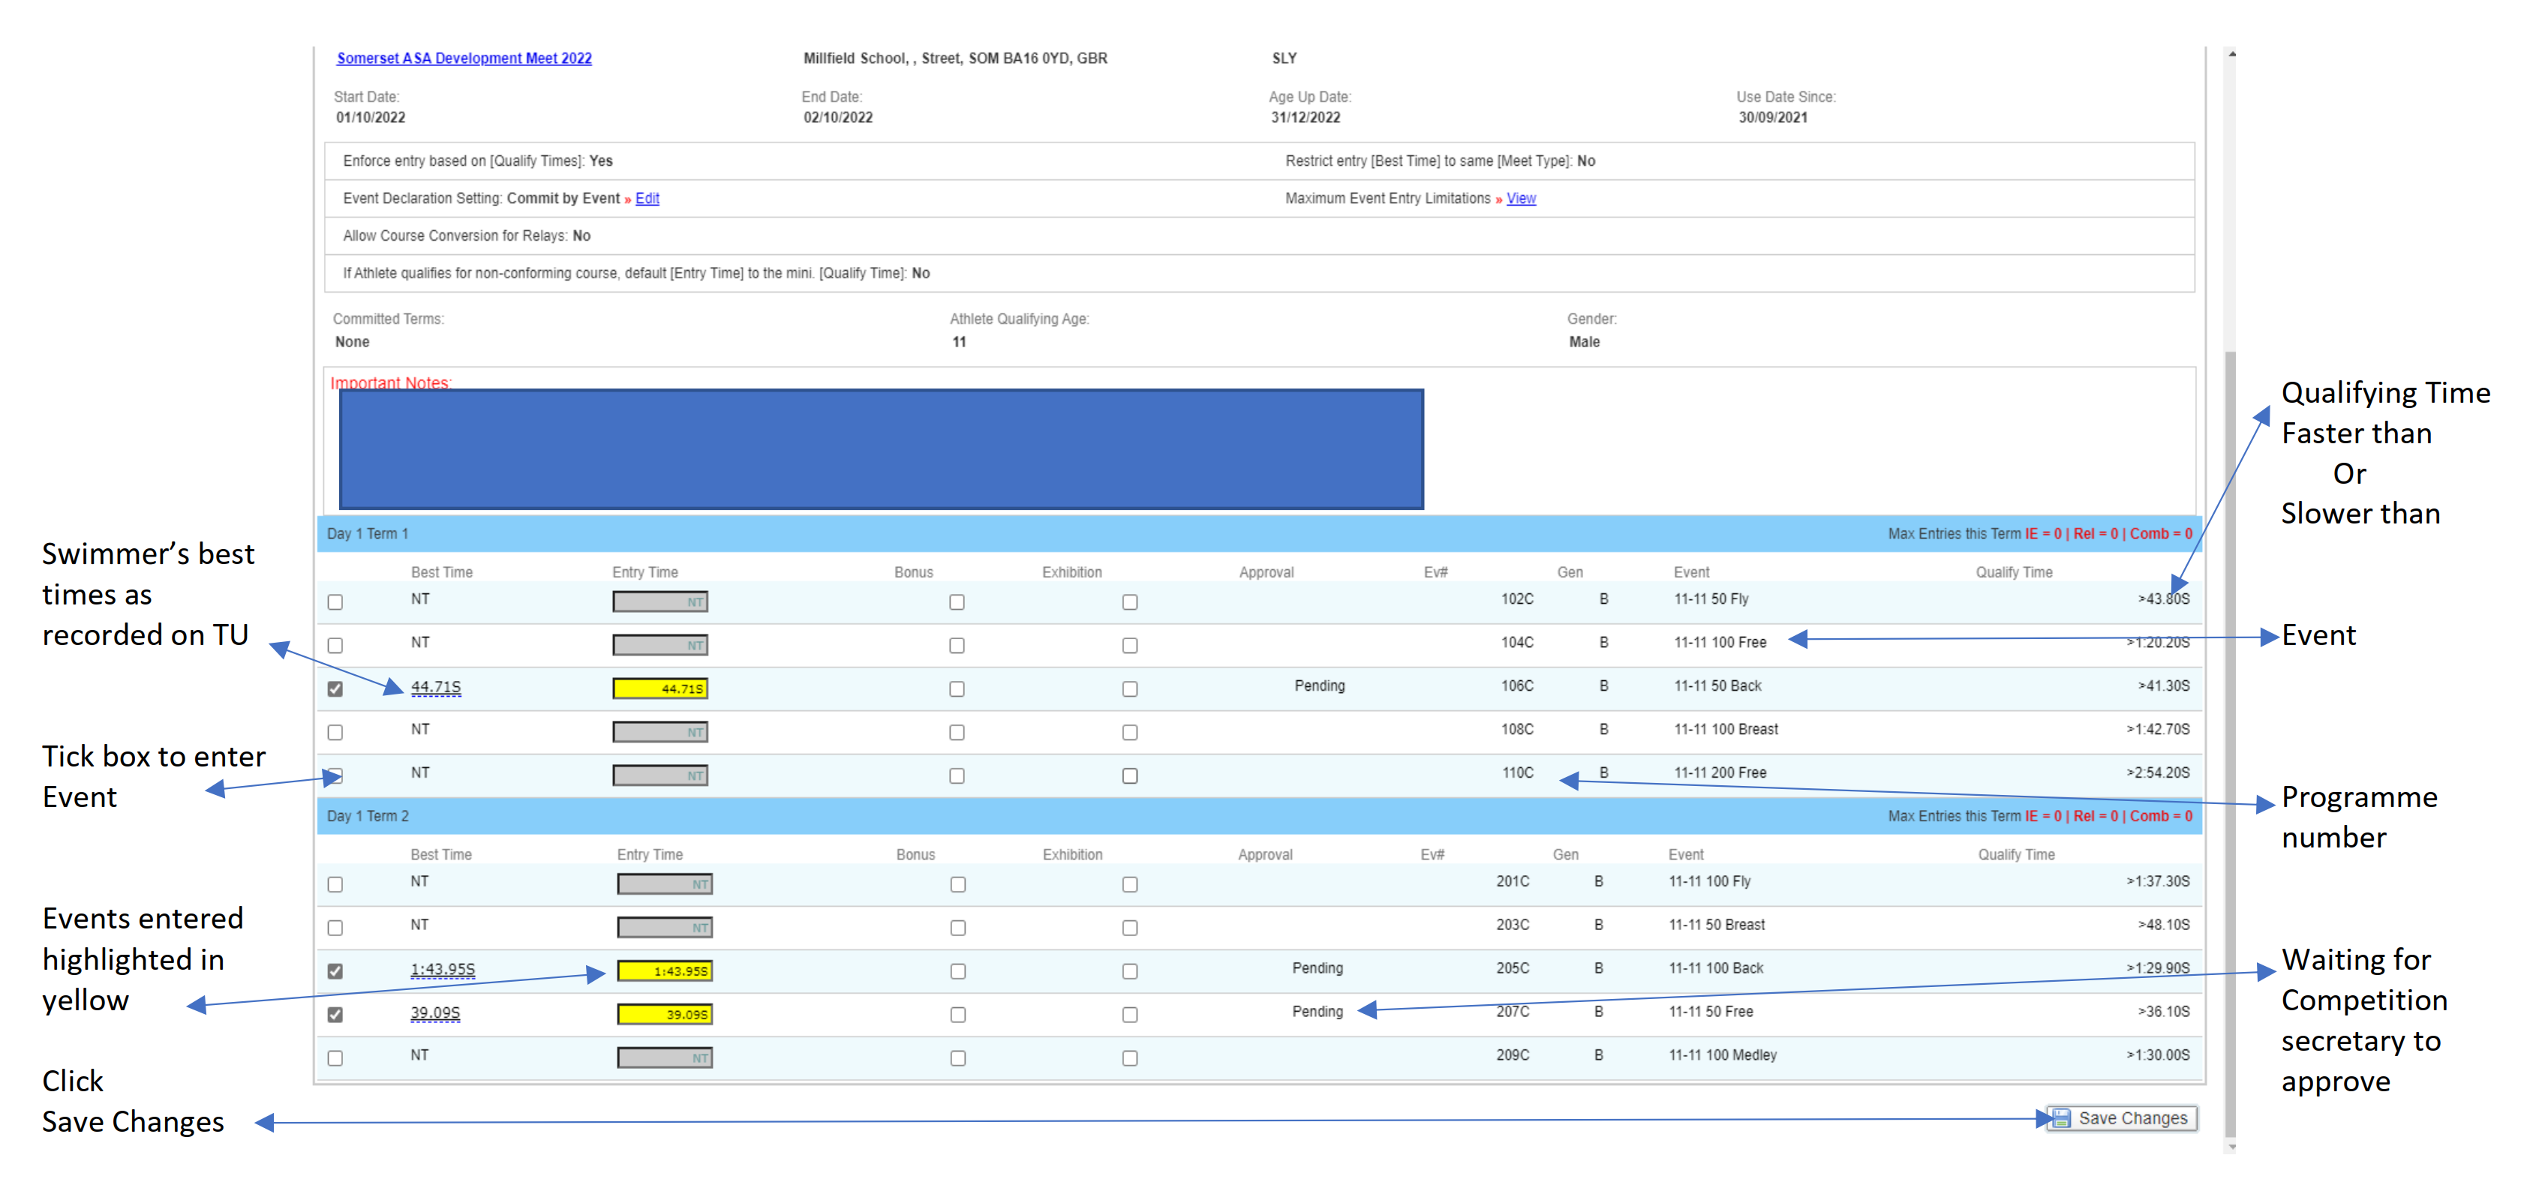
Task: Untick the entry box for 207C 50 Free
Action: coord(335,1015)
